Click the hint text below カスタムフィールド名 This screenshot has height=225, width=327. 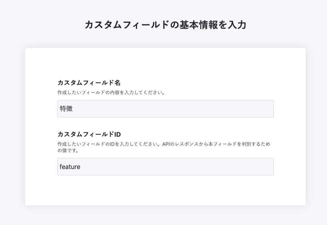111,93
